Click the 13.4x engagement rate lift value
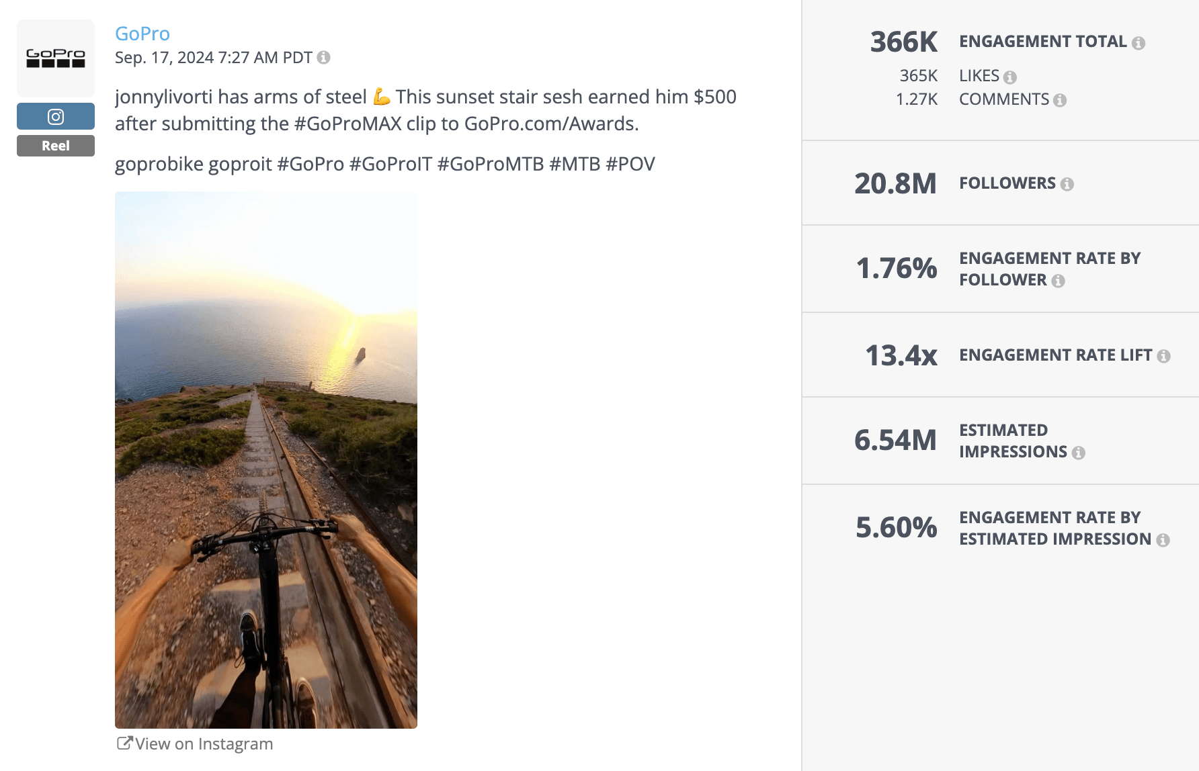1199x771 pixels. (x=901, y=355)
